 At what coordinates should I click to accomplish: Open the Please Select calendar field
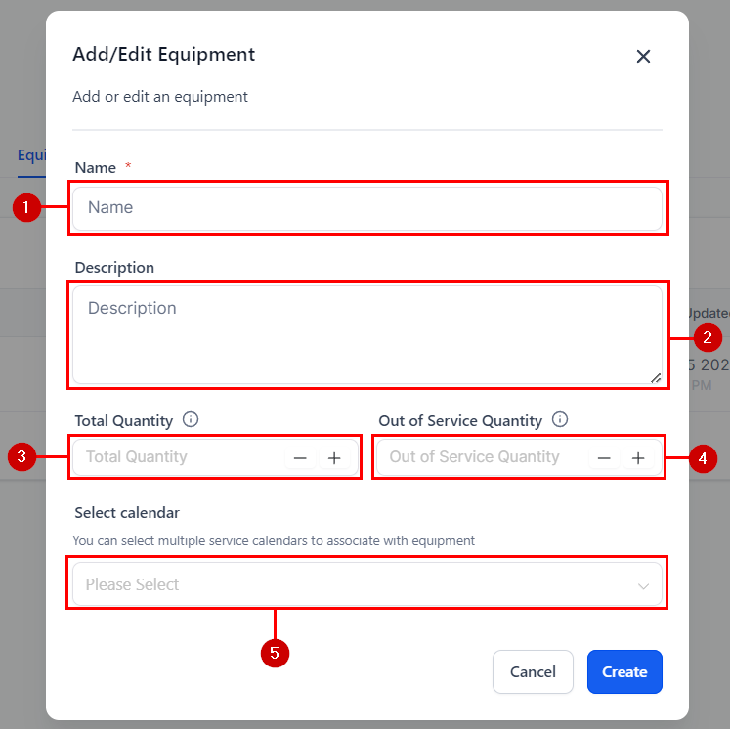[352, 584]
